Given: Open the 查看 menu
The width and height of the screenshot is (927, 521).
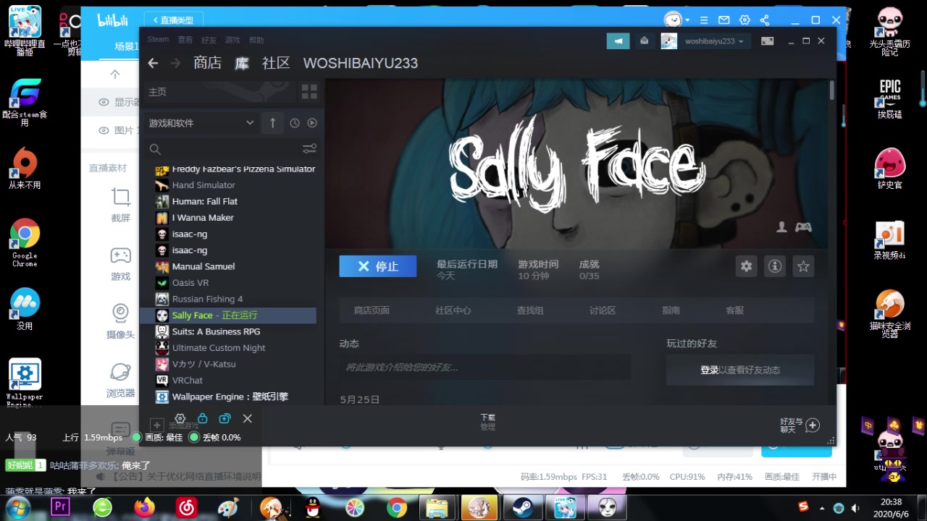Looking at the screenshot, I should pyautogui.click(x=185, y=40).
